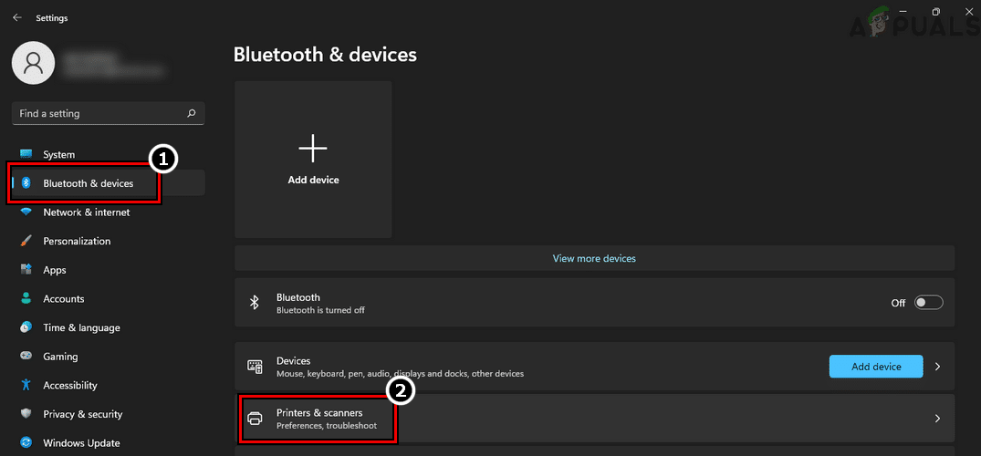The height and width of the screenshot is (456, 981).
Task: Click the Accessibility figure icon
Action: pyautogui.click(x=26, y=386)
